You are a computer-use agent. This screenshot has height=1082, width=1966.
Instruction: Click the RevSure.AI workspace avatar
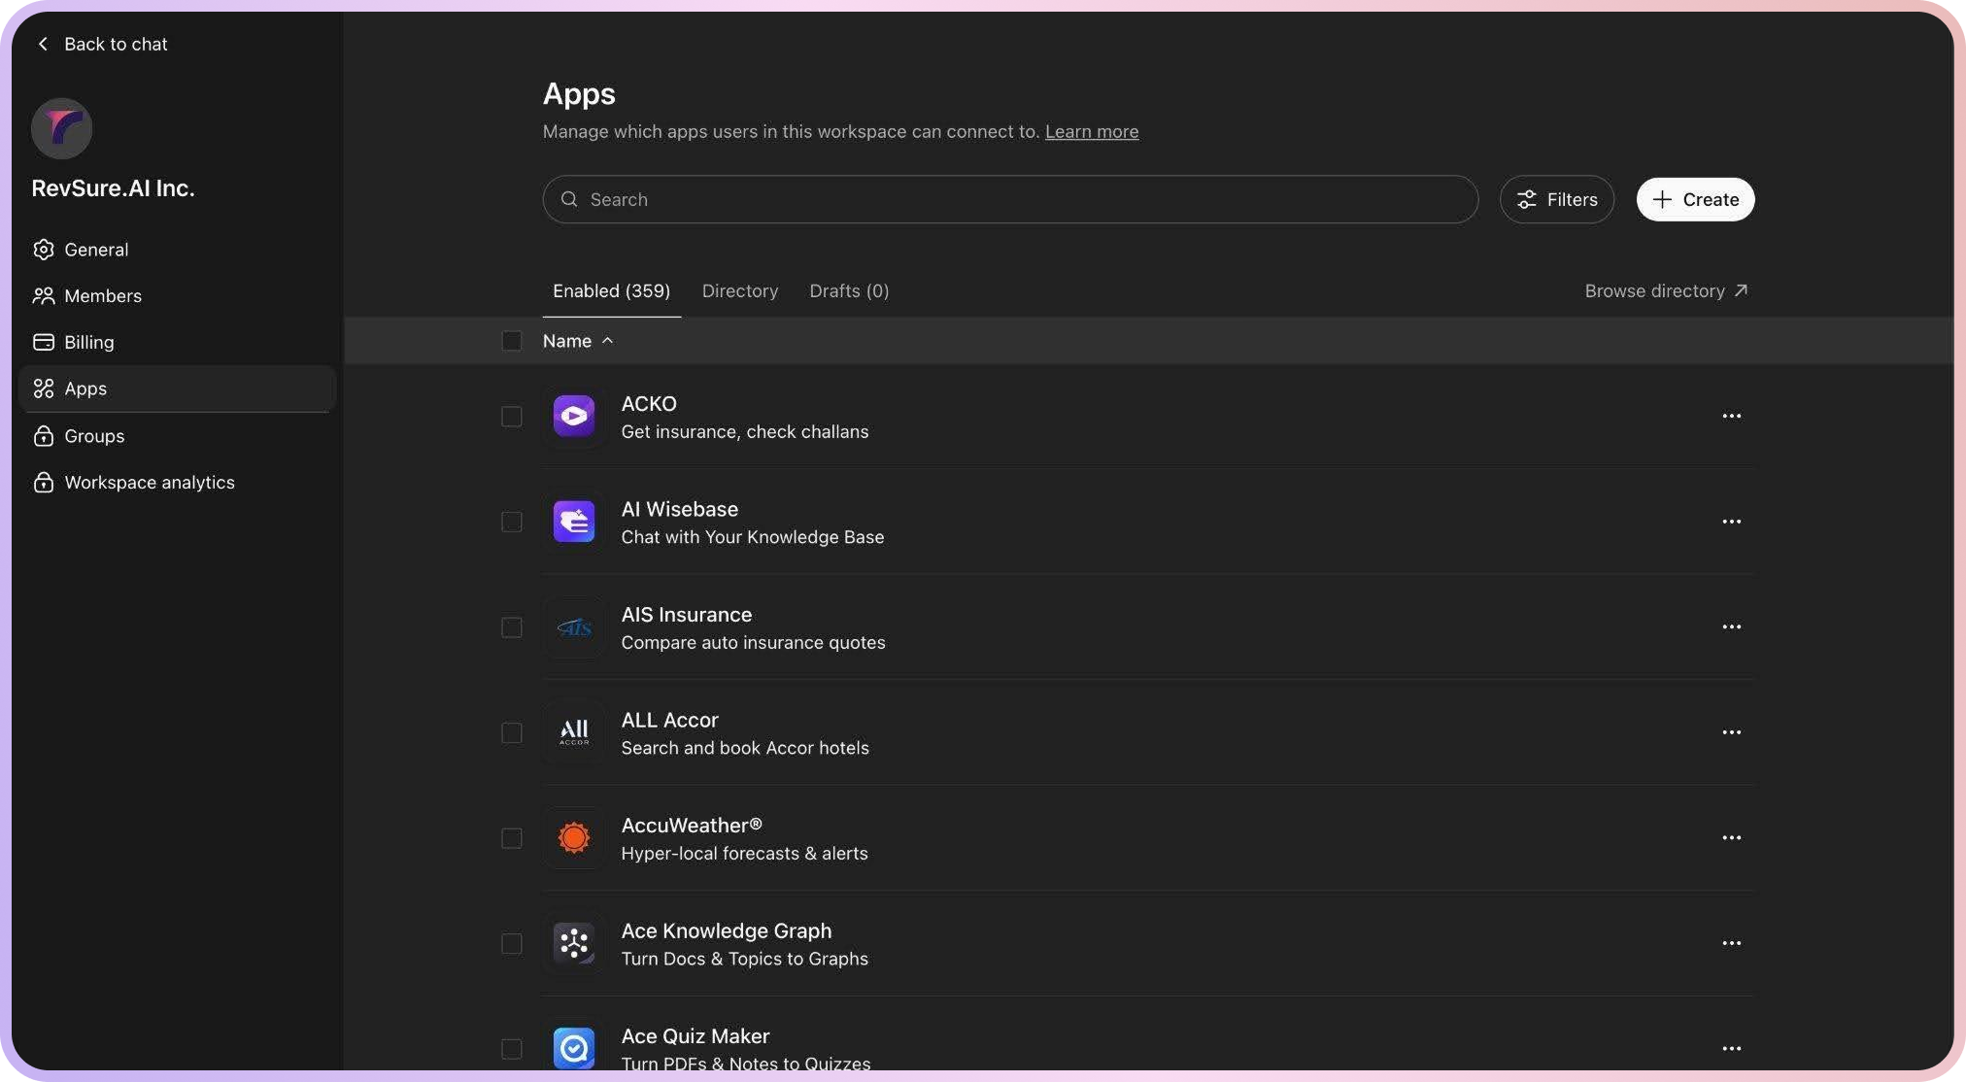point(61,128)
